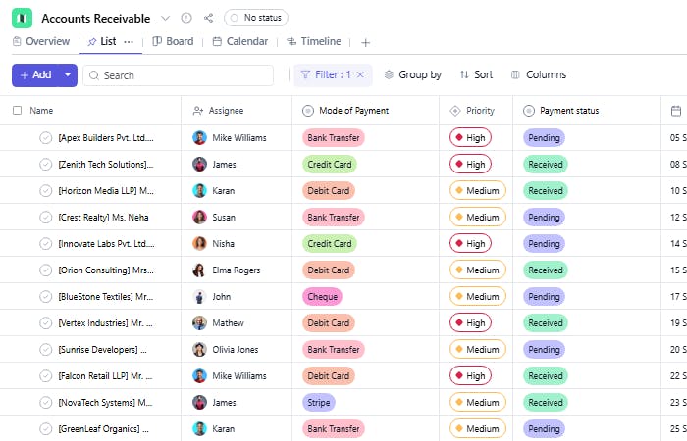
Task: Mark Vertex Industries task complete
Action: (x=45, y=323)
